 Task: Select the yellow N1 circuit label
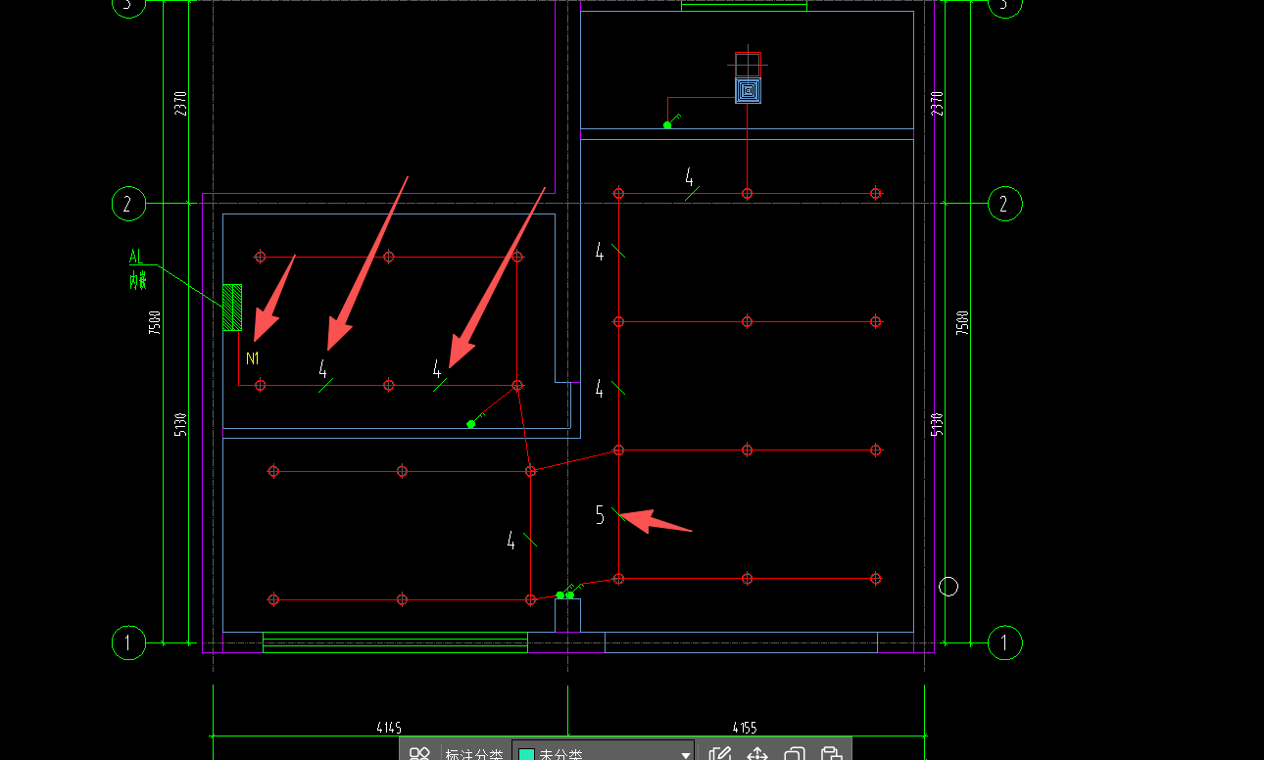click(253, 358)
